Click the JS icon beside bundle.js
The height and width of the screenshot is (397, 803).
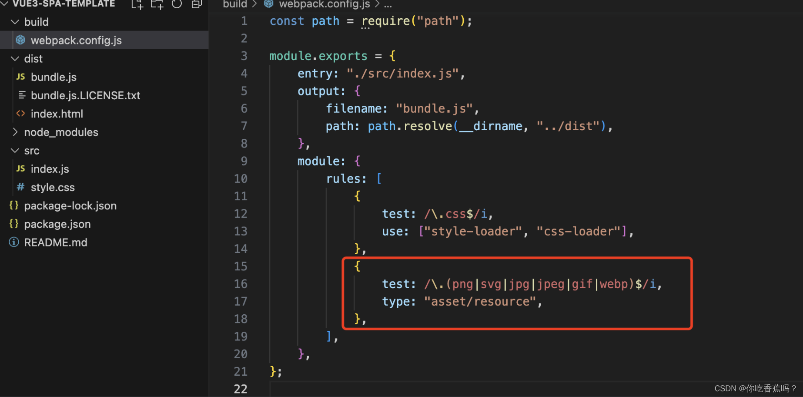(x=20, y=77)
